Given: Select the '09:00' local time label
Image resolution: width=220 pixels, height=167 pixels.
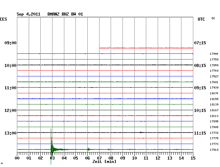Looking at the screenshot, I should click(10, 43).
